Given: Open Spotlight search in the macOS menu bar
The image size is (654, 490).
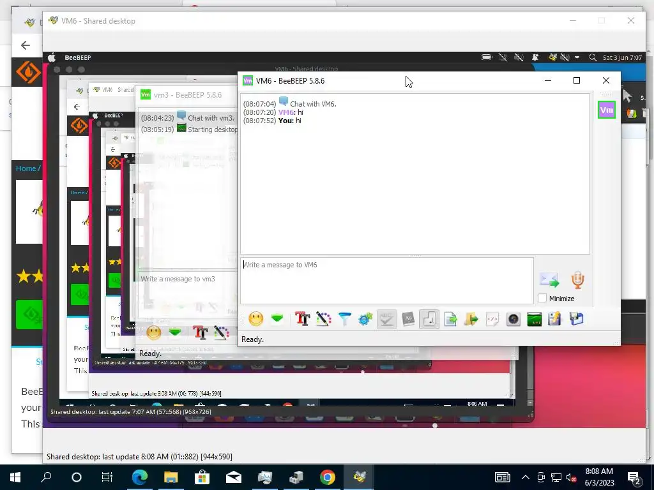Looking at the screenshot, I should coord(593,57).
